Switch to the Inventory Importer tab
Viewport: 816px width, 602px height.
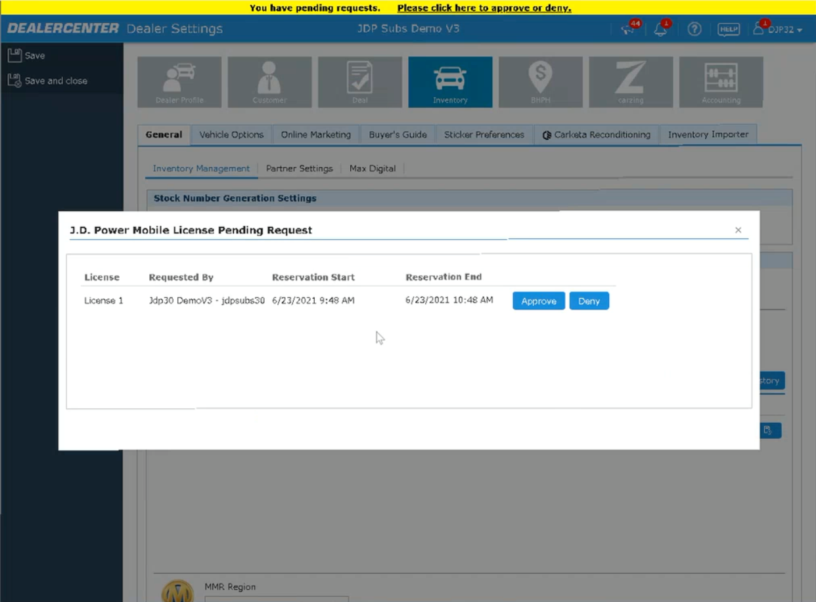pos(708,135)
